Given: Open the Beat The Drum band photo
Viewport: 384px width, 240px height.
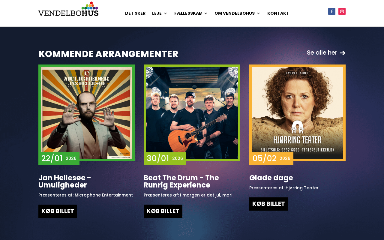Looking at the screenshot, I should coord(192,113).
